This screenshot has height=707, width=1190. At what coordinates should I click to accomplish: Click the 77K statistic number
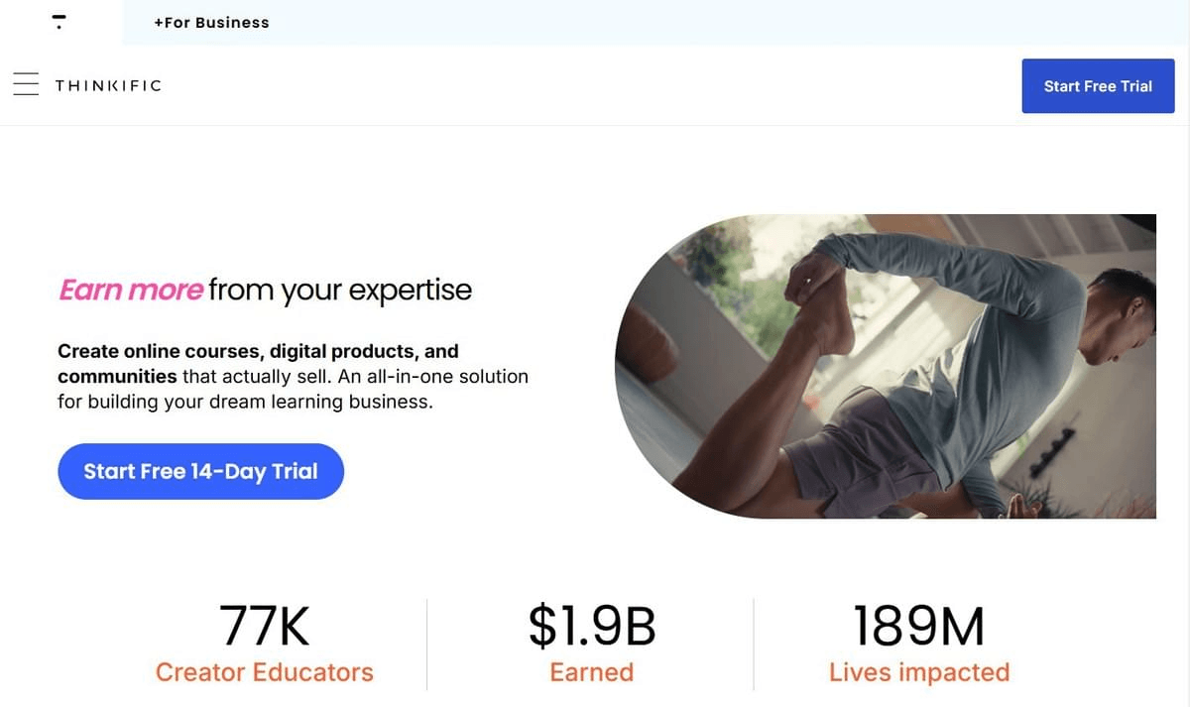[264, 627]
